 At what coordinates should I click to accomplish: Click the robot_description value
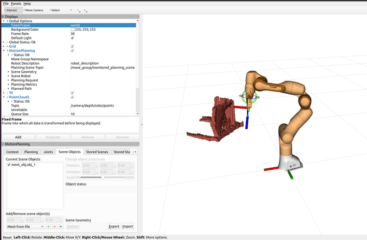(x=85, y=63)
